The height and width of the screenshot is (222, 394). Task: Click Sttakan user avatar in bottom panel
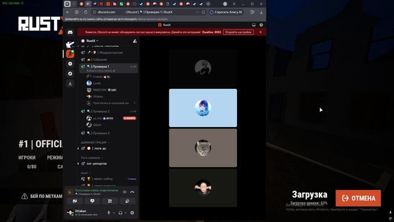pos(70,213)
